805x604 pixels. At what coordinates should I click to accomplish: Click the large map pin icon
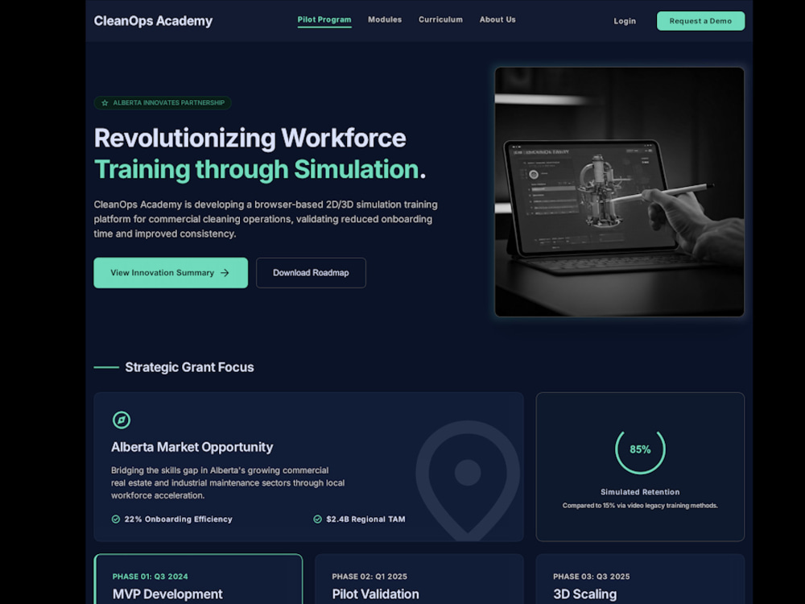(x=468, y=480)
